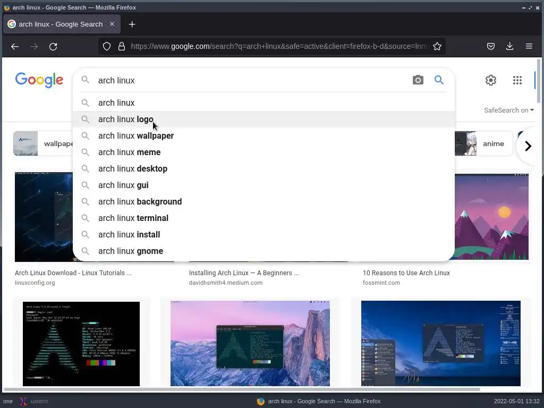Choose suggestion 'arch linux install'
544x408 pixels.
[x=263, y=234]
